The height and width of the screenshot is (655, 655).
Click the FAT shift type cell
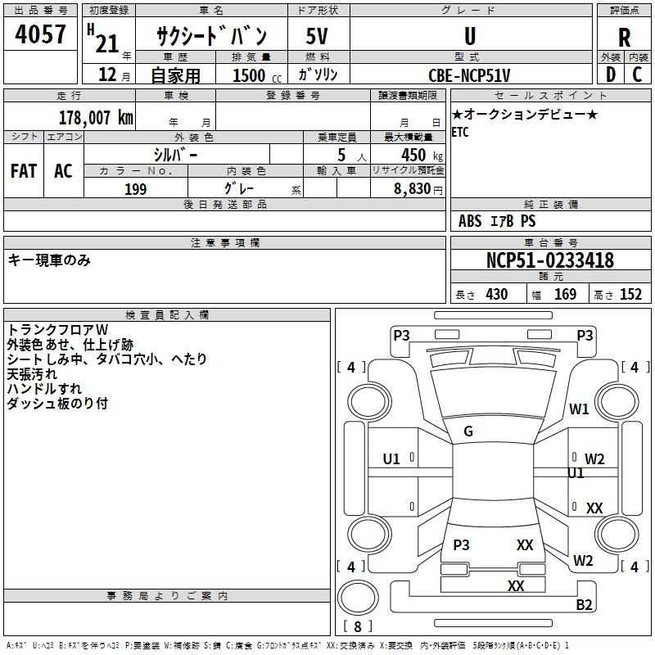[x=23, y=170]
